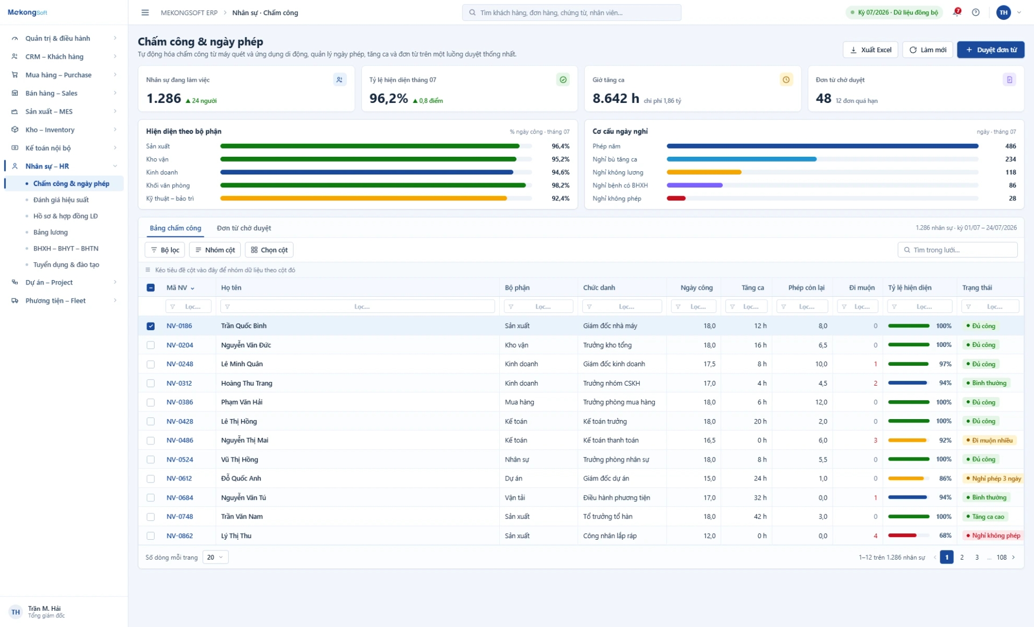Open Bảng lương menu item
1034x627 pixels.
[51, 232]
